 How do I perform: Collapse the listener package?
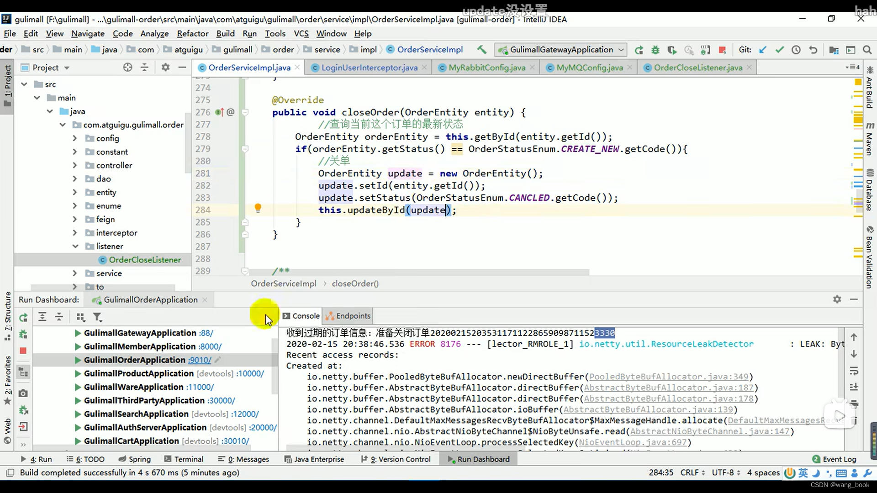tap(75, 246)
